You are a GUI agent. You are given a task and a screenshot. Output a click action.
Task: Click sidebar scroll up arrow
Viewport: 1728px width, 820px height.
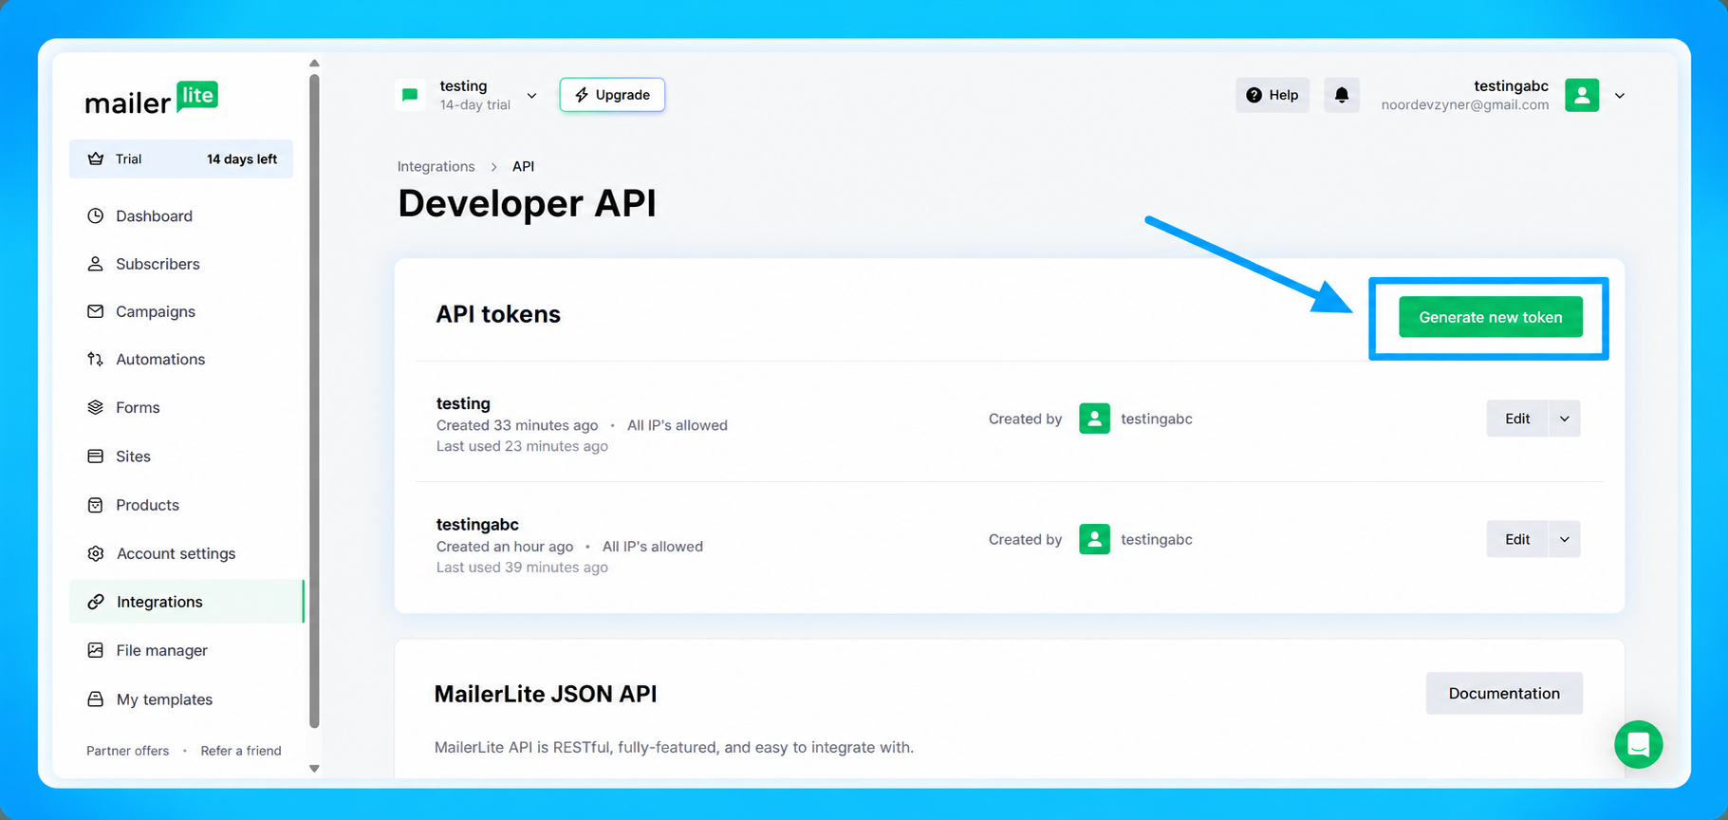click(x=314, y=64)
